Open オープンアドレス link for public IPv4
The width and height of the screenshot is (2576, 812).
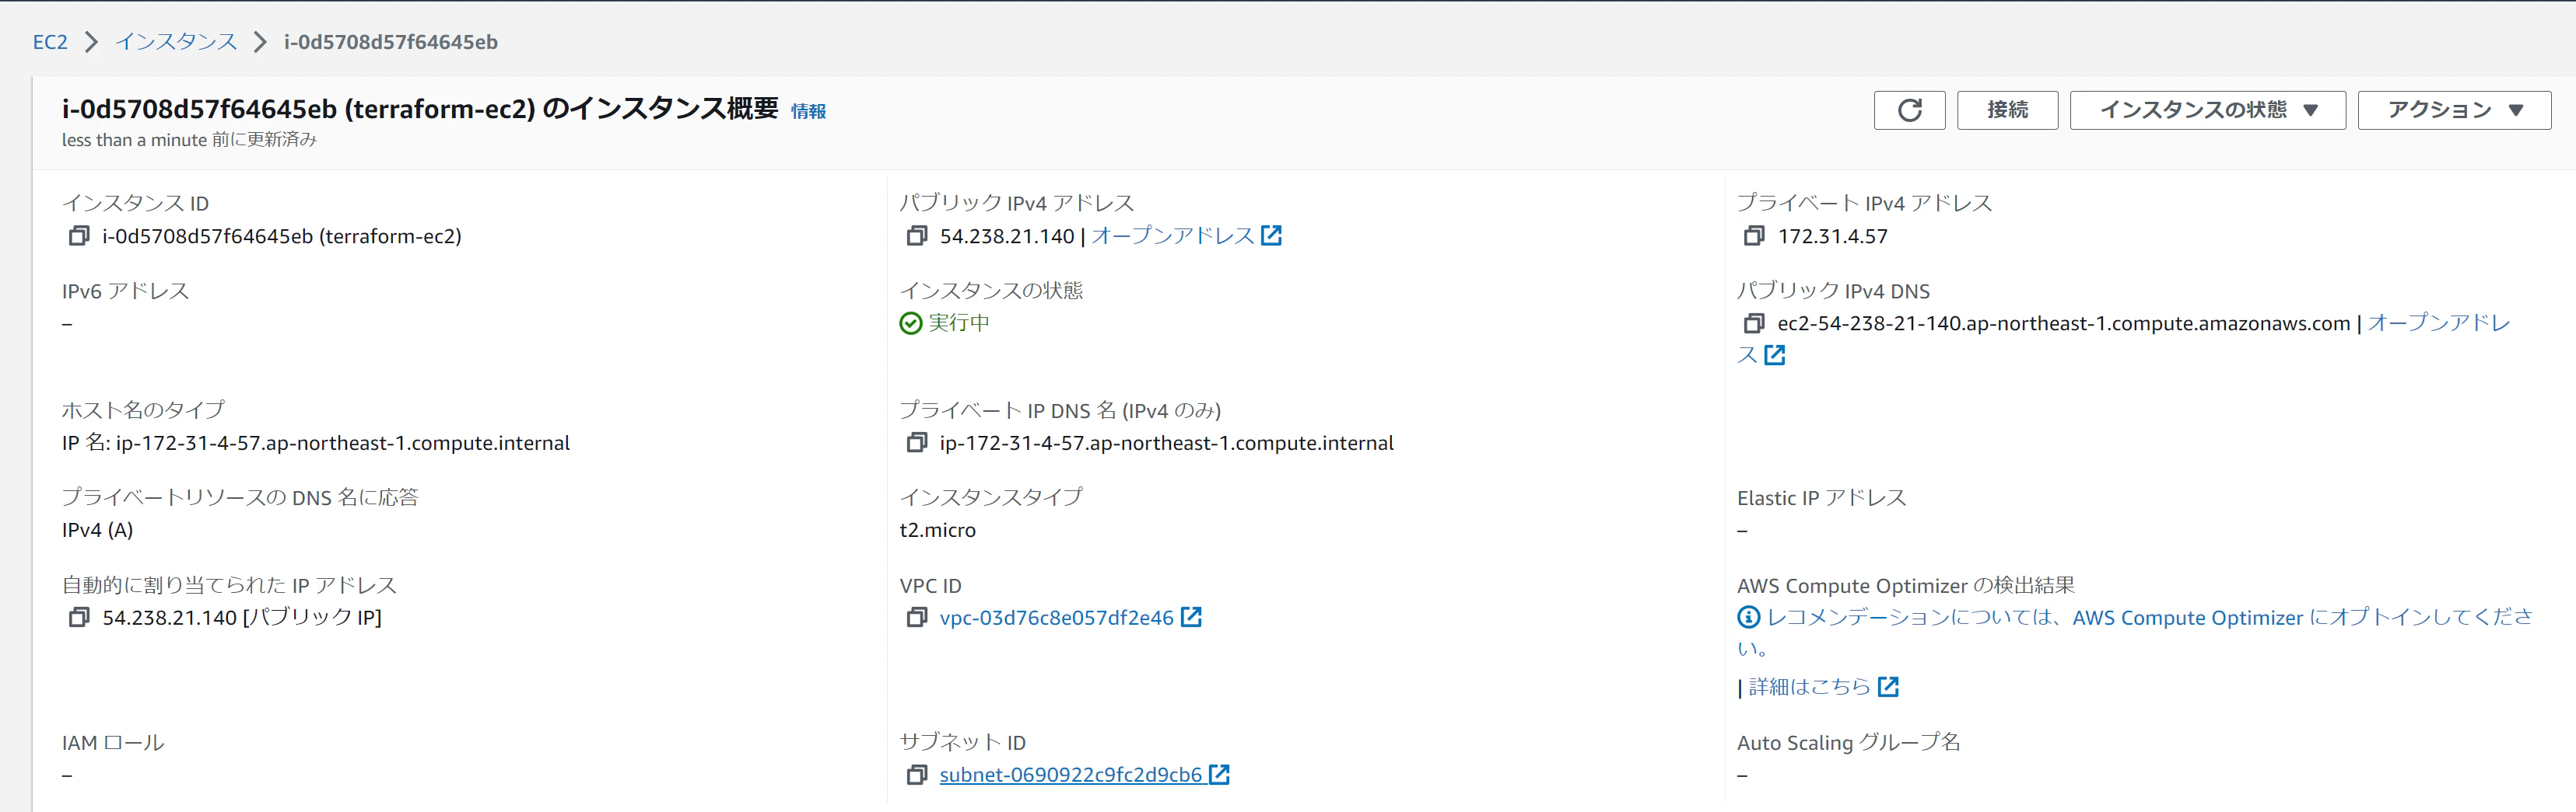1173,235
